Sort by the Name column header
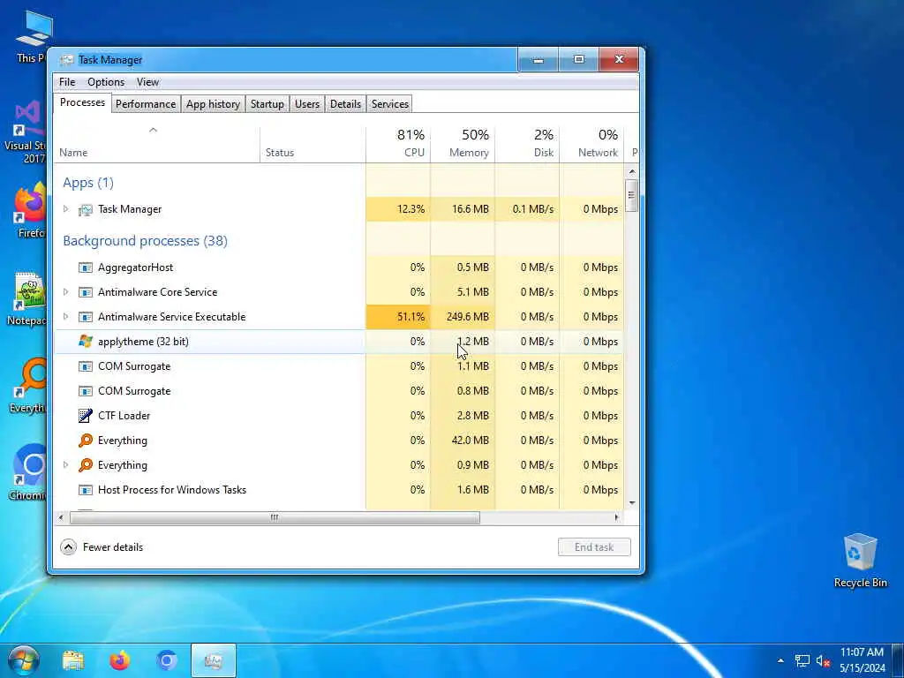This screenshot has height=678, width=904. pyautogui.click(x=157, y=144)
